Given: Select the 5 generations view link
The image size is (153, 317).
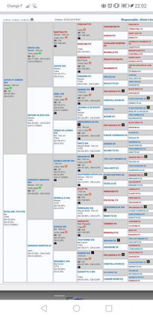Looking at the screenshot, I should pyautogui.click(x=15, y=20).
